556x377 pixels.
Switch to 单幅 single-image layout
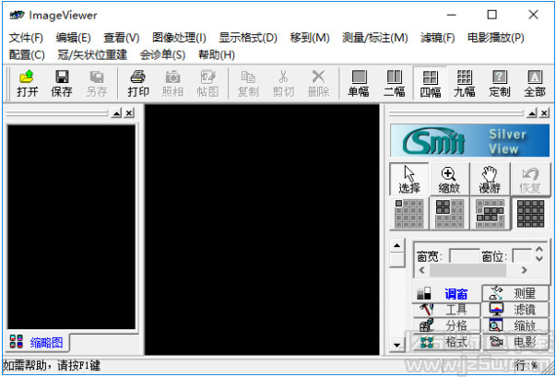tap(359, 84)
